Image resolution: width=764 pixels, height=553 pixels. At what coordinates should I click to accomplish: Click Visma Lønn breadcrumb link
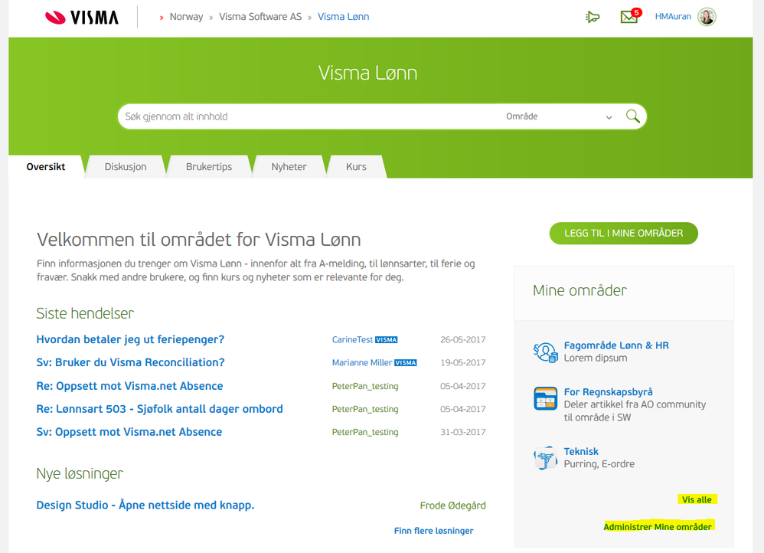coord(344,17)
